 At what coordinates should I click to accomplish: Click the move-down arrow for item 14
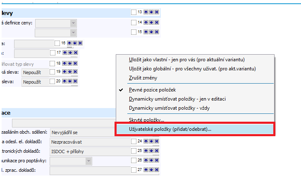click(x=151, y=22)
